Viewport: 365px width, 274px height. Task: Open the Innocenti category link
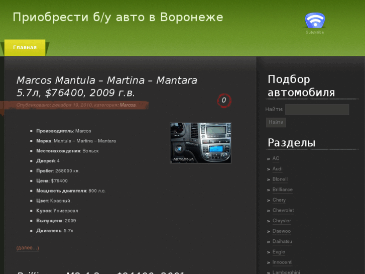coord(282,262)
